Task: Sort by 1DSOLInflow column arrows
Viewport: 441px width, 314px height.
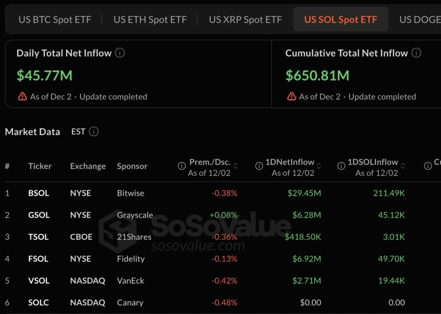Action: (403, 166)
